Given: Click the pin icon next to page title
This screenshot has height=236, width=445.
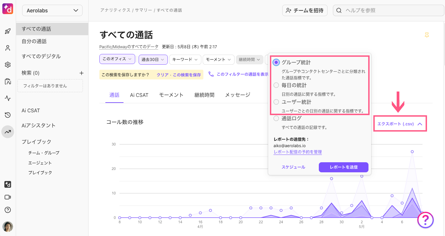Looking at the screenshot, I should (x=427, y=35).
